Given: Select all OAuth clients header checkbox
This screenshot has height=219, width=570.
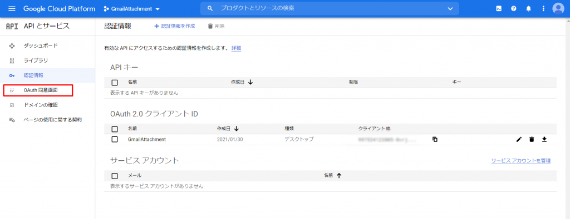Looking at the screenshot, I should (x=115, y=129).
